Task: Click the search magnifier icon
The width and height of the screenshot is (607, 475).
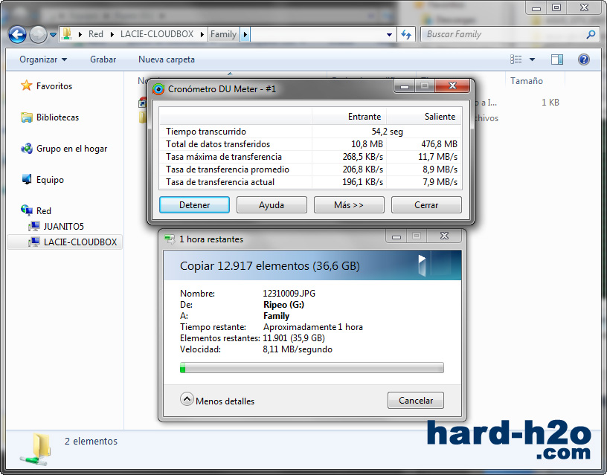Action: click(591, 34)
